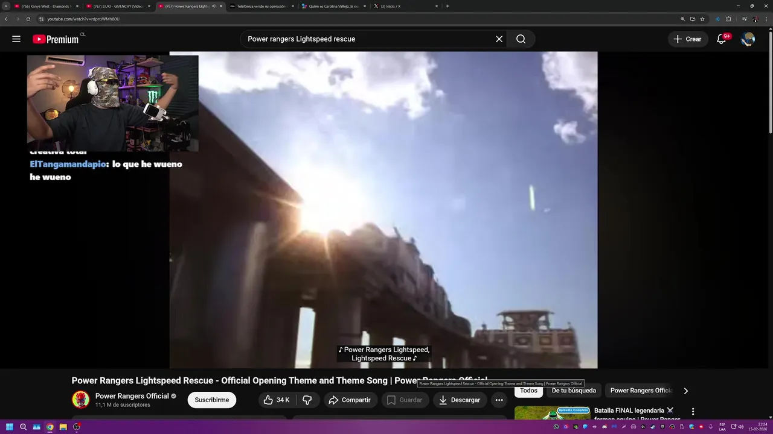
Task: Clear the search box with the X
Action: [499, 39]
